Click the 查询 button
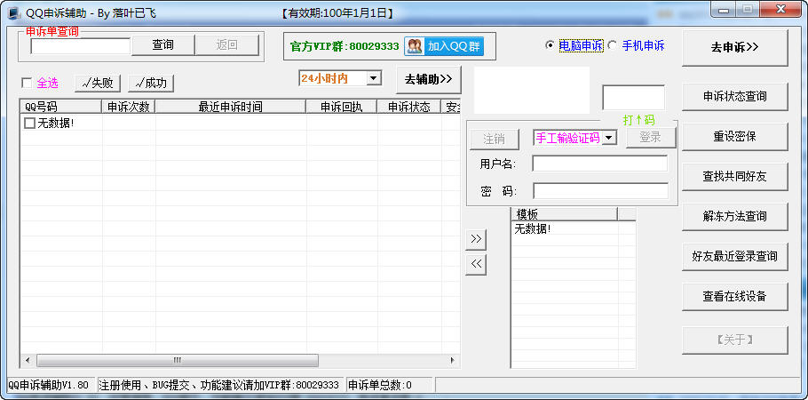Viewport: 808px width, 400px height. pos(162,45)
